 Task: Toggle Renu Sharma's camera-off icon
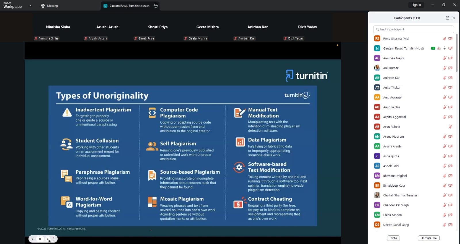click(x=451, y=39)
